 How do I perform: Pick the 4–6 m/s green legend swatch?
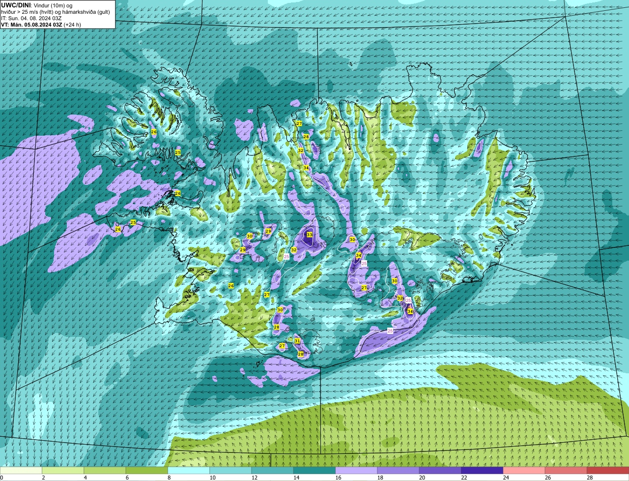[x=105, y=470]
